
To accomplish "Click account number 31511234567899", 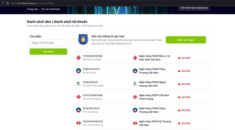I will pos(93,95).
